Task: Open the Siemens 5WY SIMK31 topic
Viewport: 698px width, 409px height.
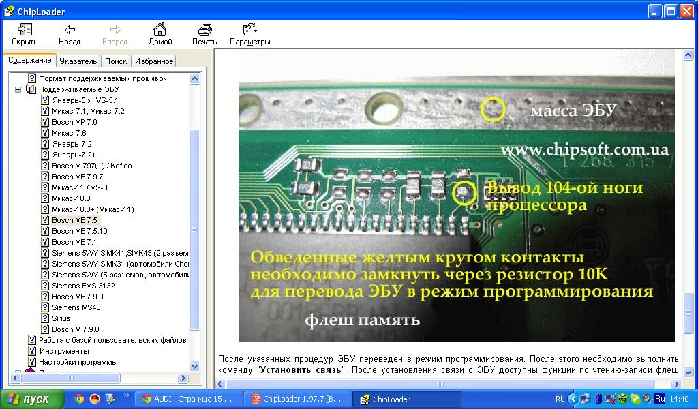Action: [x=115, y=264]
